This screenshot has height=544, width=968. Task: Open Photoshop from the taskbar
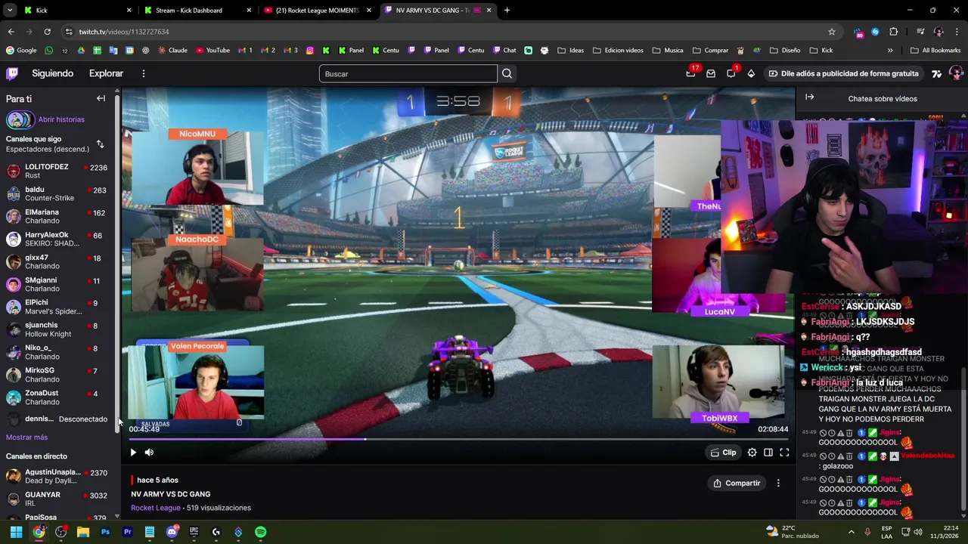click(x=105, y=532)
